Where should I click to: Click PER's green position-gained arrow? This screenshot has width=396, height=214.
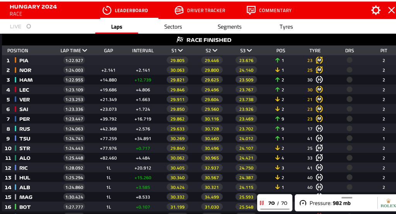[277, 119]
